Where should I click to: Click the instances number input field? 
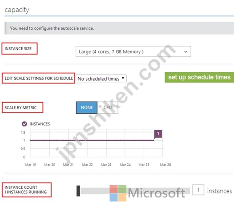pyautogui.click(x=198, y=190)
